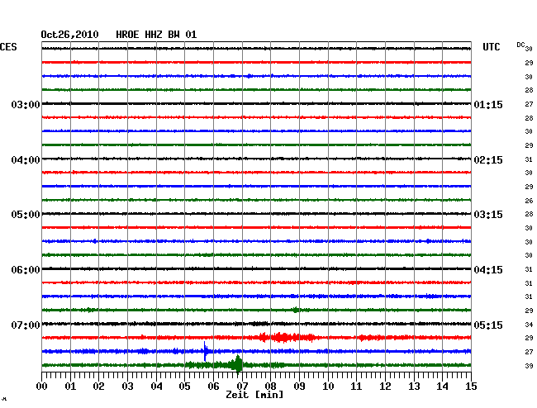Click the Zeit [min] axis title

[254, 395]
